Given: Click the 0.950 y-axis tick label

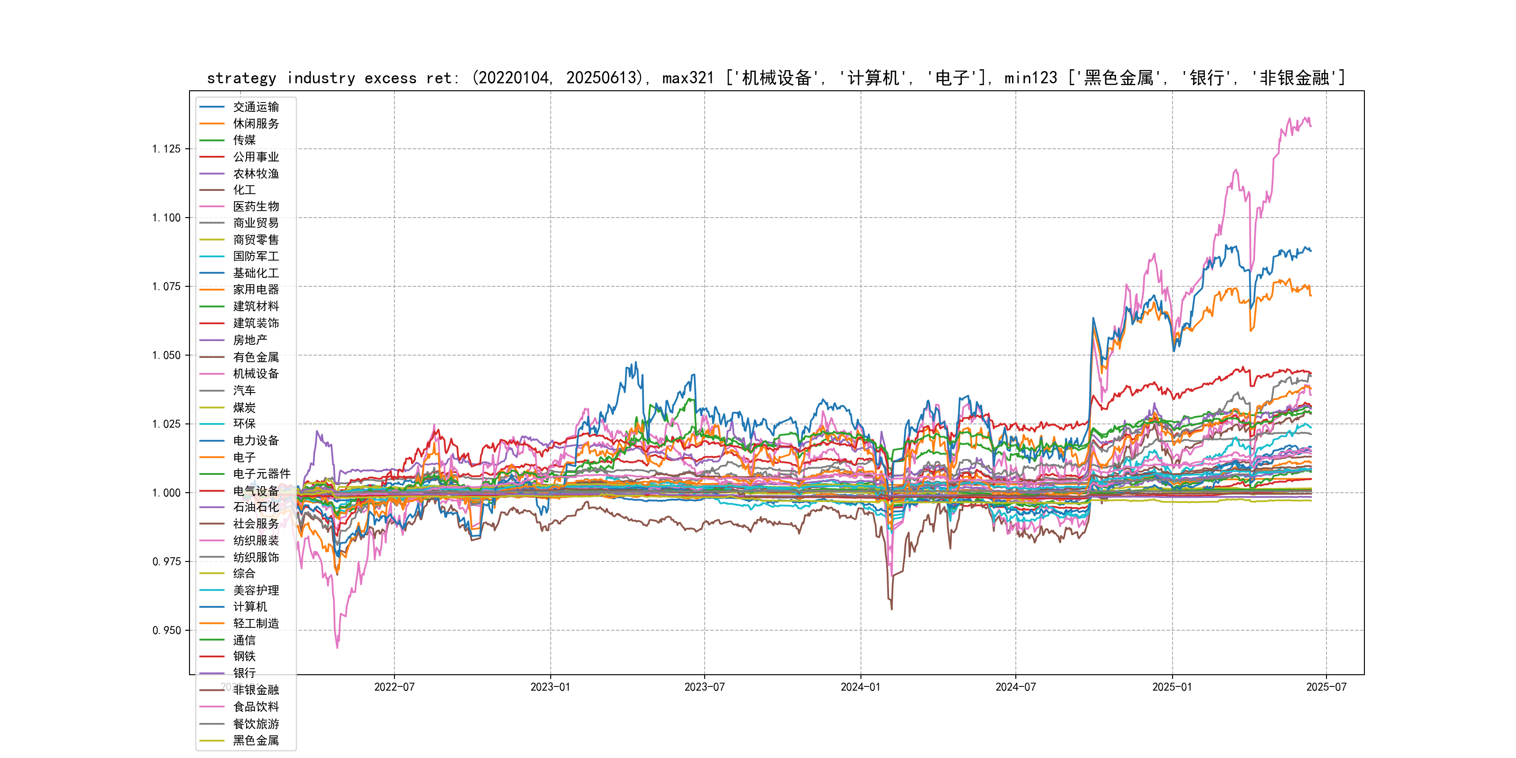Looking at the screenshot, I should 167,630.
